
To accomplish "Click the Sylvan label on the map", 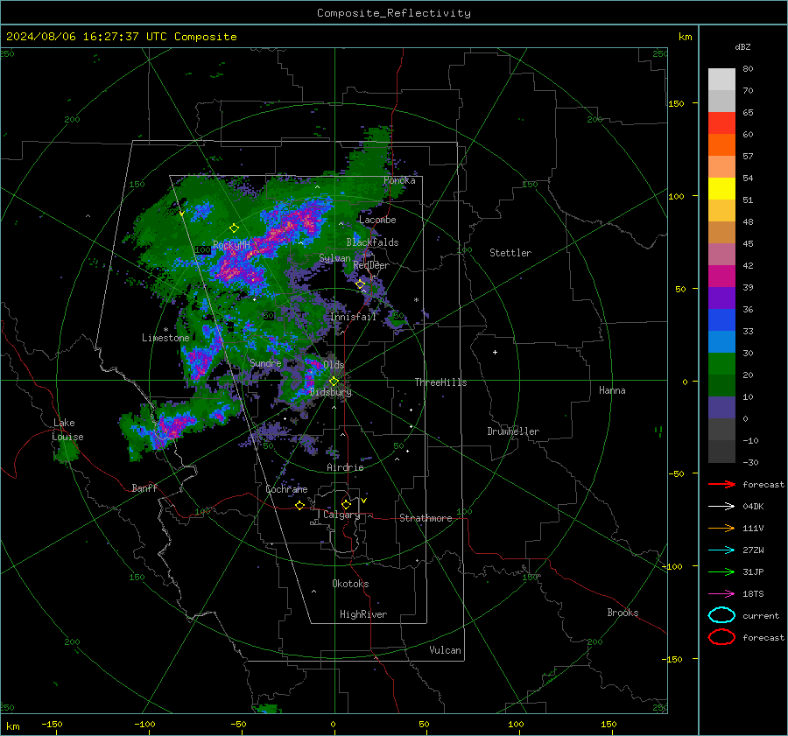I will pyautogui.click(x=334, y=258).
